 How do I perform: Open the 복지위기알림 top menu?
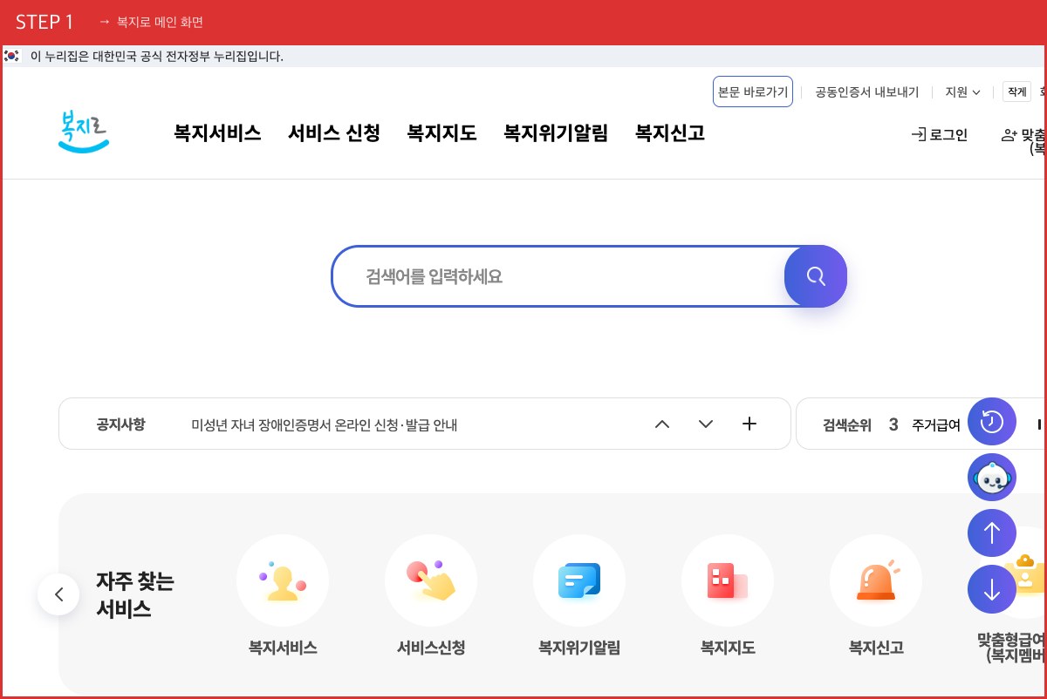coord(556,133)
